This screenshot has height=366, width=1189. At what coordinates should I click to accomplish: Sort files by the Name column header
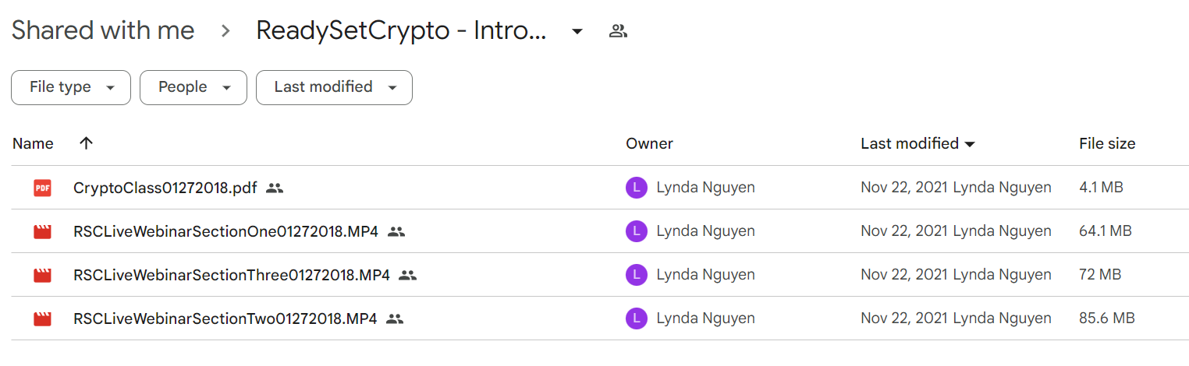tap(33, 143)
